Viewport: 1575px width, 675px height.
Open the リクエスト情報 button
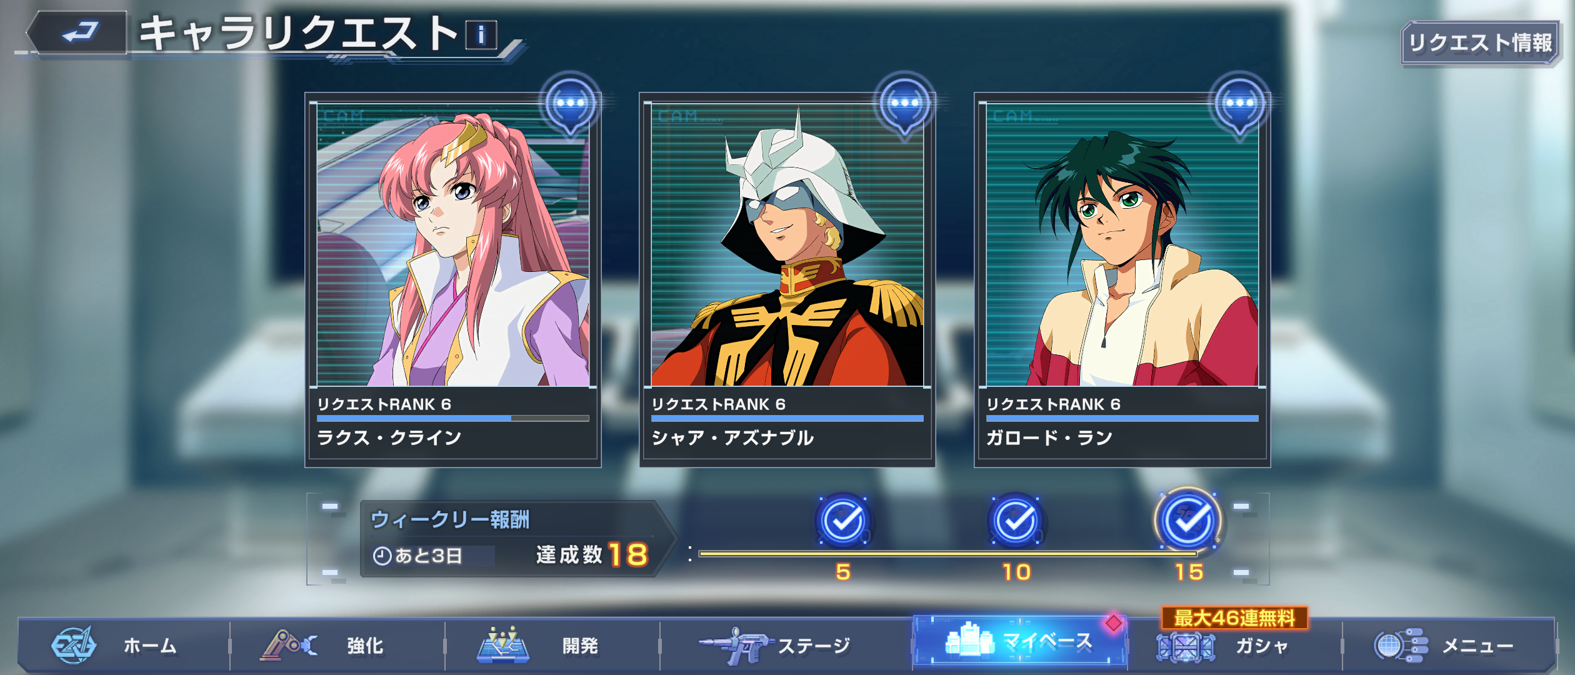pyautogui.click(x=1480, y=43)
